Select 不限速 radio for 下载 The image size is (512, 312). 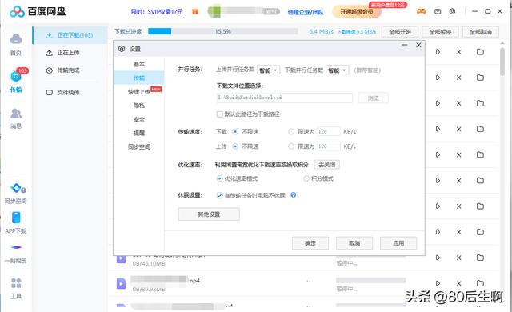tap(235, 132)
